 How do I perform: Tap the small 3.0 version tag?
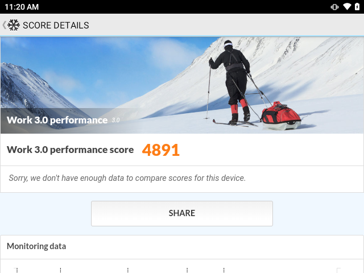[115, 120]
